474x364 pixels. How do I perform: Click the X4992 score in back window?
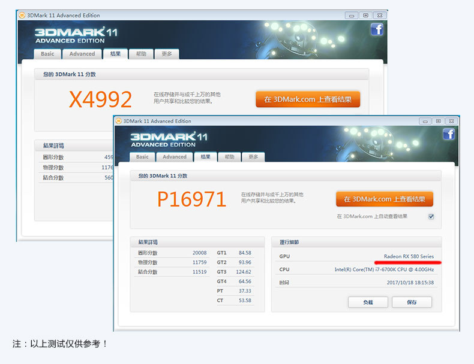click(100, 99)
